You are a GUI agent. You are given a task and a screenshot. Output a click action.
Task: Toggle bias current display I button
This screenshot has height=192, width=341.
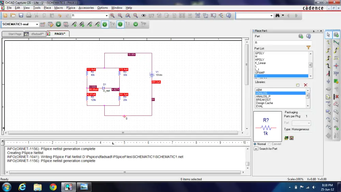pyautogui.click(x=120, y=24)
